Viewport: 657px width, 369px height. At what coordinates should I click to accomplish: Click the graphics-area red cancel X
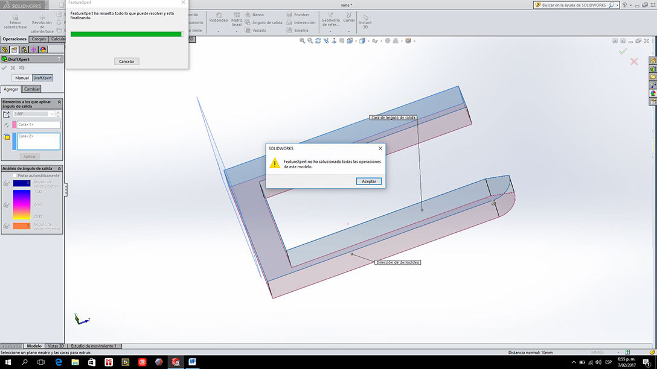coord(634,62)
